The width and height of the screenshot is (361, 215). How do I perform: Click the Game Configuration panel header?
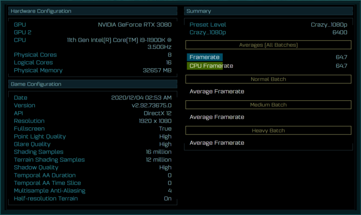[93, 84]
